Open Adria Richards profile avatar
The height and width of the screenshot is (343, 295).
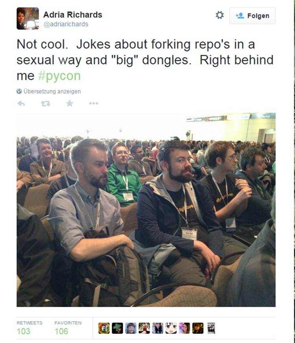pos(28,18)
